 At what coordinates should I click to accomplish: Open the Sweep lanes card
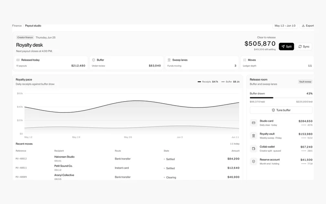[x=202, y=63]
